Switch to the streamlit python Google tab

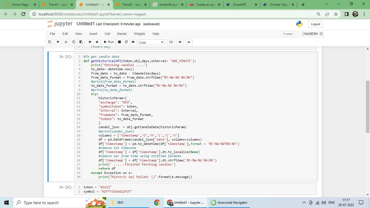click(x=168, y=5)
